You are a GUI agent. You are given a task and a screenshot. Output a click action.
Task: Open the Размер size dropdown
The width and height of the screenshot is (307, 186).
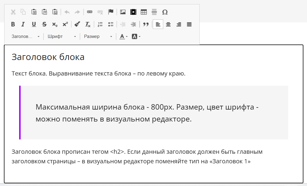tap(98, 36)
